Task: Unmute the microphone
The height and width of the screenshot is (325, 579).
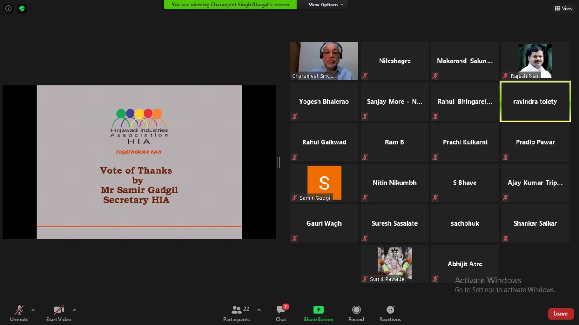Action: [19, 310]
